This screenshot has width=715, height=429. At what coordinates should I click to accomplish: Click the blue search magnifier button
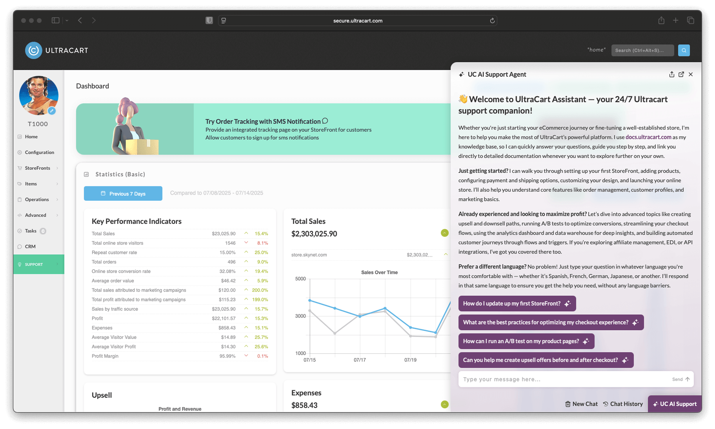(684, 50)
